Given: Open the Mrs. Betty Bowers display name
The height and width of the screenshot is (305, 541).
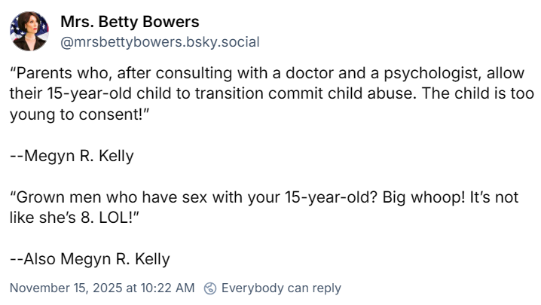Looking at the screenshot, I should [130, 22].
